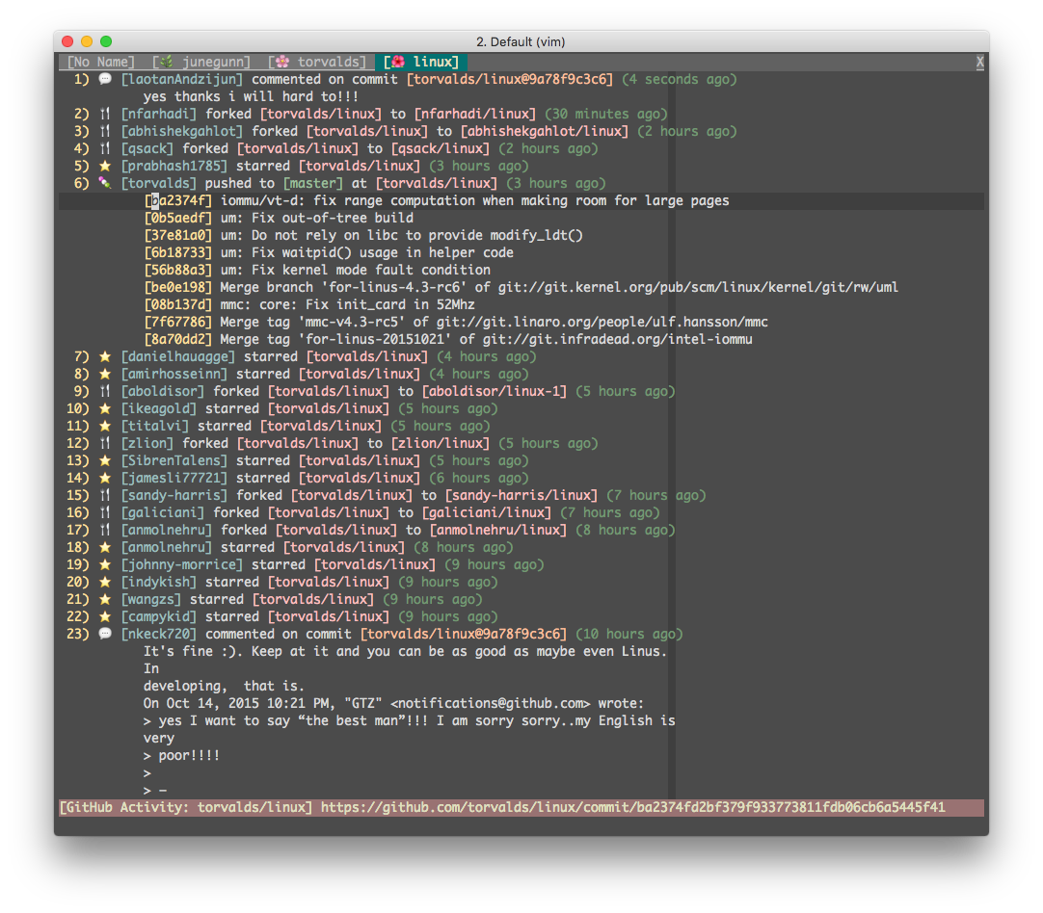
Task: Click the star icon on row 18 anmolnehru
Action: pyautogui.click(x=105, y=547)
